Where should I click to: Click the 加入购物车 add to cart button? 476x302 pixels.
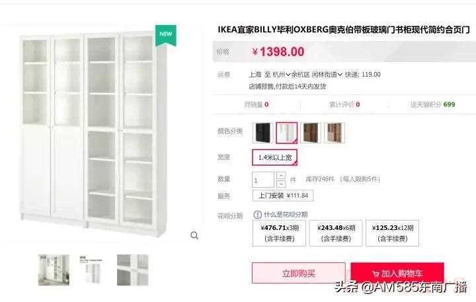(x=397, y=273)
